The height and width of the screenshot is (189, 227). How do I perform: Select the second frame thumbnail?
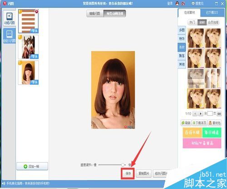[x=28, y=47]
